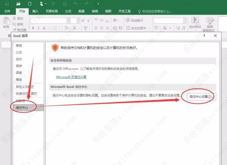Open the Microsoft Trustworthy Computing link
The width and height of the screenshot is (227, 165).
click(x=71, y=77)
